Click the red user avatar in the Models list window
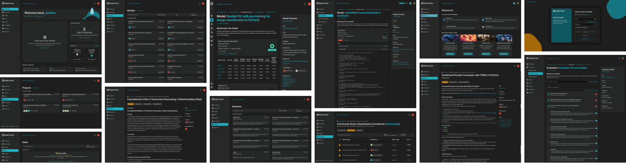626x163 pixels. coord(202,4)
